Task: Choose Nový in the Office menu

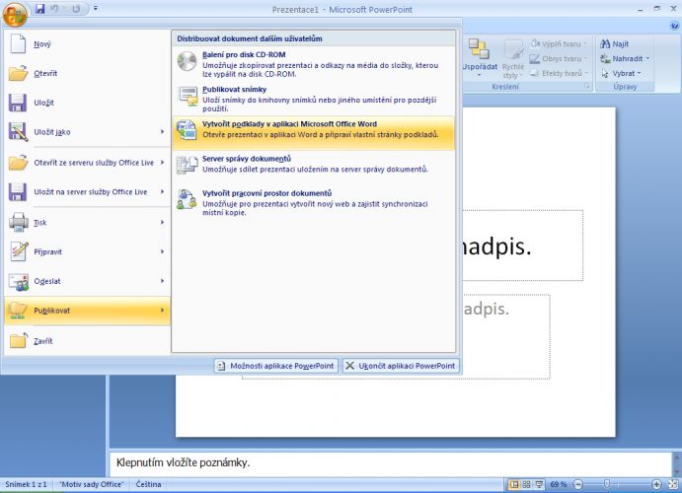Action: click(x=87, y=43)
